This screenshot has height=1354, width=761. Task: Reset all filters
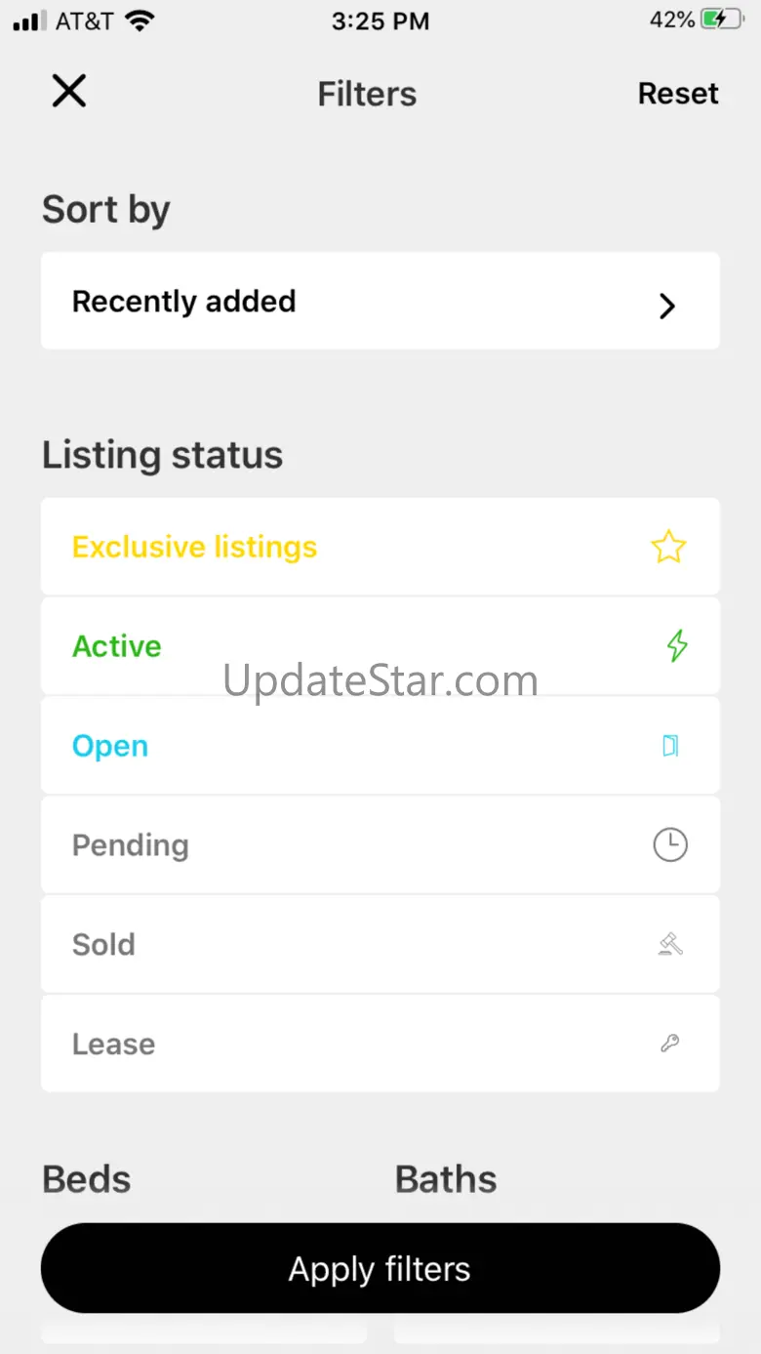tap(678, 94)
